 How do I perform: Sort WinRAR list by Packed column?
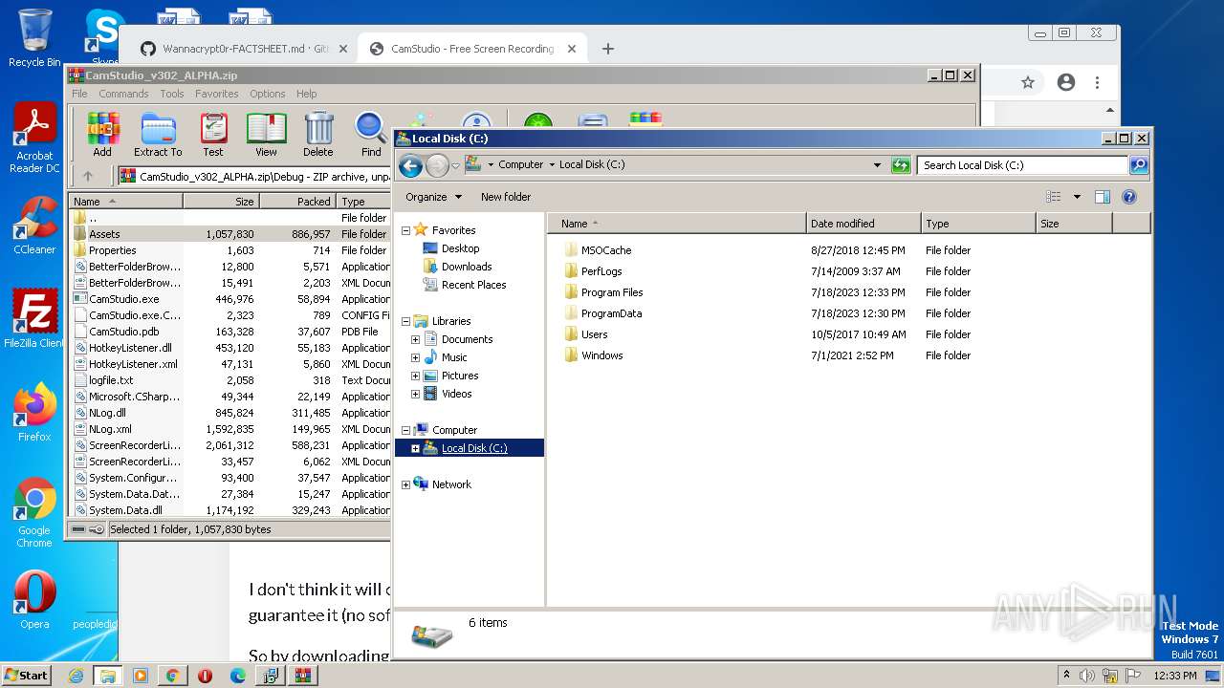click(297, 202)
